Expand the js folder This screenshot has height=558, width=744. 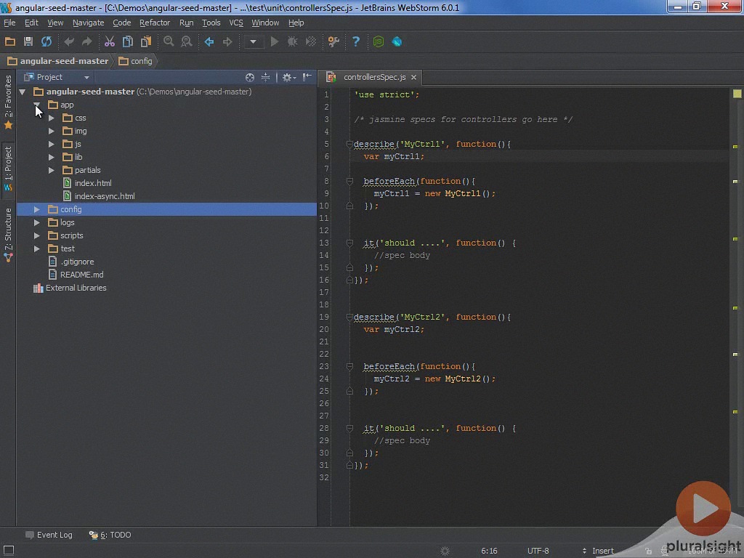tap(52, 145)
